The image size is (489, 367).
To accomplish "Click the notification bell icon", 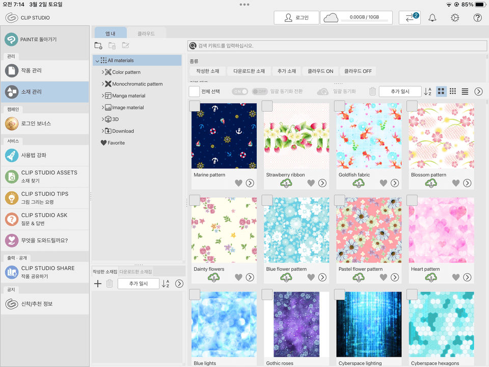I will [x=432, y=17].
